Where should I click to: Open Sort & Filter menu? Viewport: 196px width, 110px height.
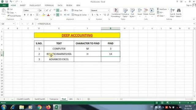172,13
